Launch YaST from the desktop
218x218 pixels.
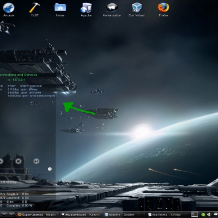click(34, 9)
